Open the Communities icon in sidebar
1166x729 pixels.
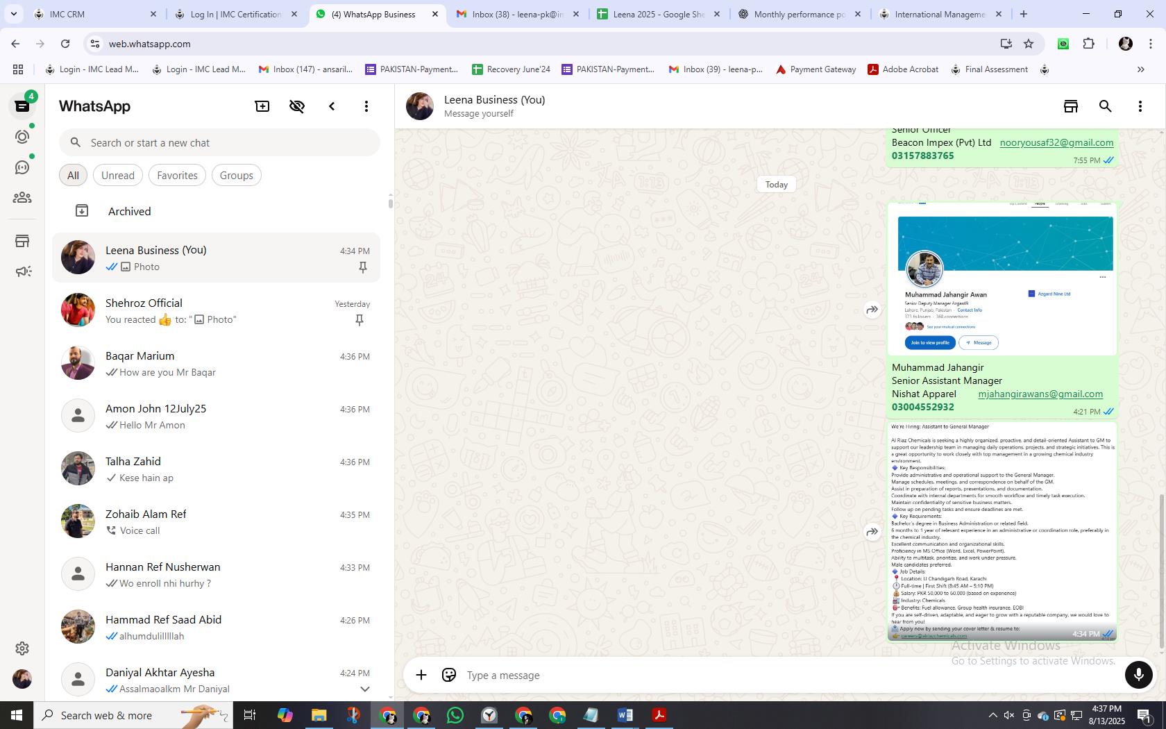tap(22, 198)
